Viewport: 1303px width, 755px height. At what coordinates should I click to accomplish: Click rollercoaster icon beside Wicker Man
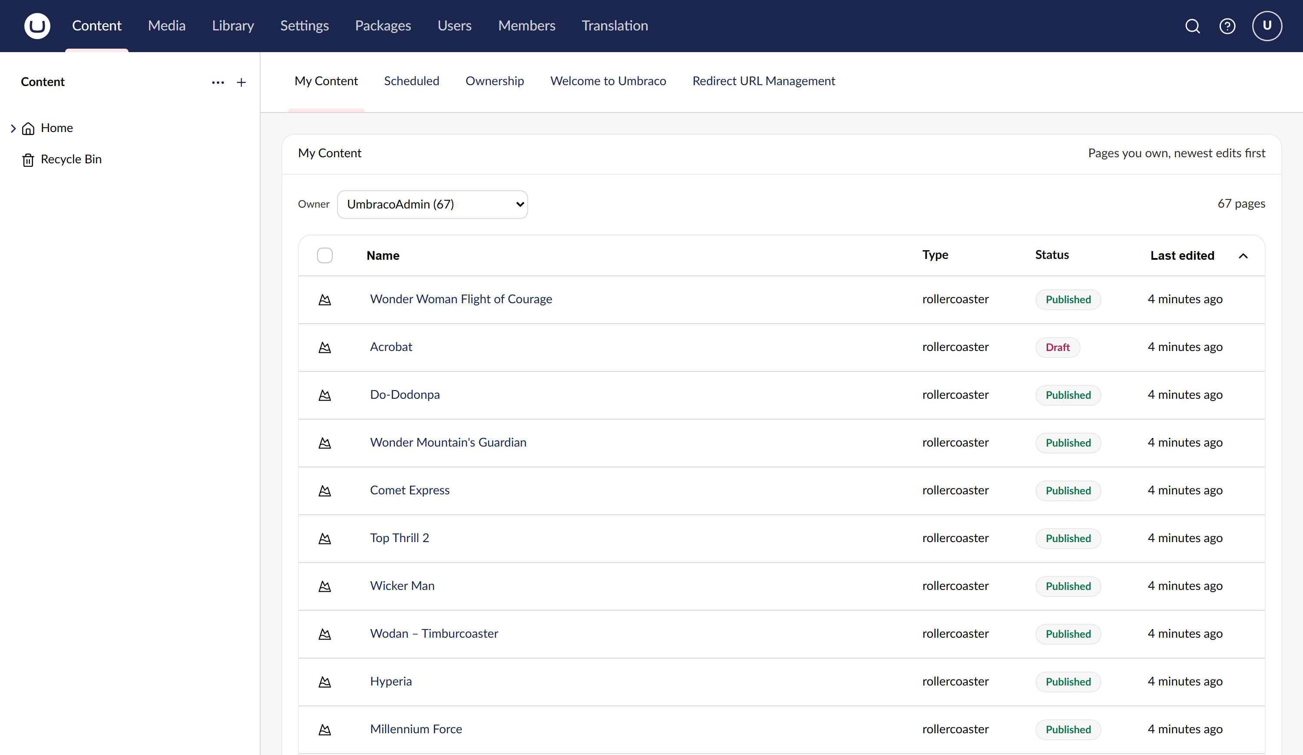point(325,586)
